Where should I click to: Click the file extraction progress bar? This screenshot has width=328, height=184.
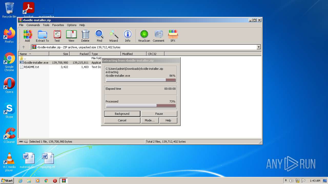[x=141, y=80]
